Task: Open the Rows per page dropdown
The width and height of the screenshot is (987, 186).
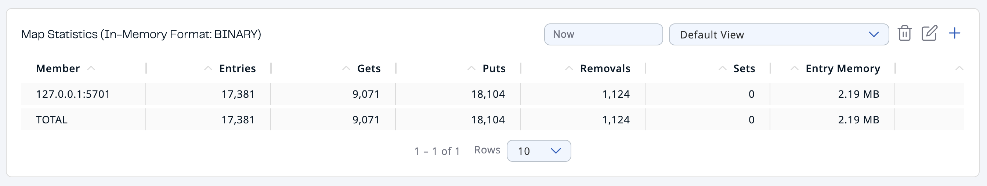Action: click(x=538, y=151)
